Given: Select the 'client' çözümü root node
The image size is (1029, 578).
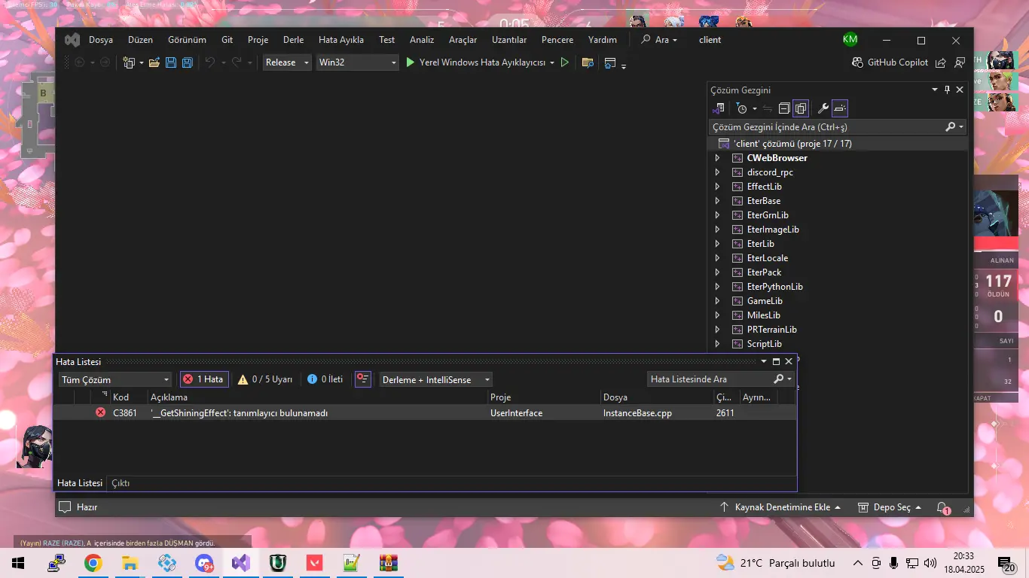Looking at the screenshot, I should click(792, 144).
